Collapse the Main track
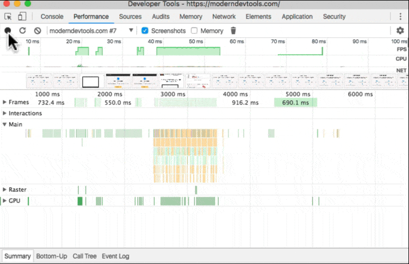 tap(4, 124)
